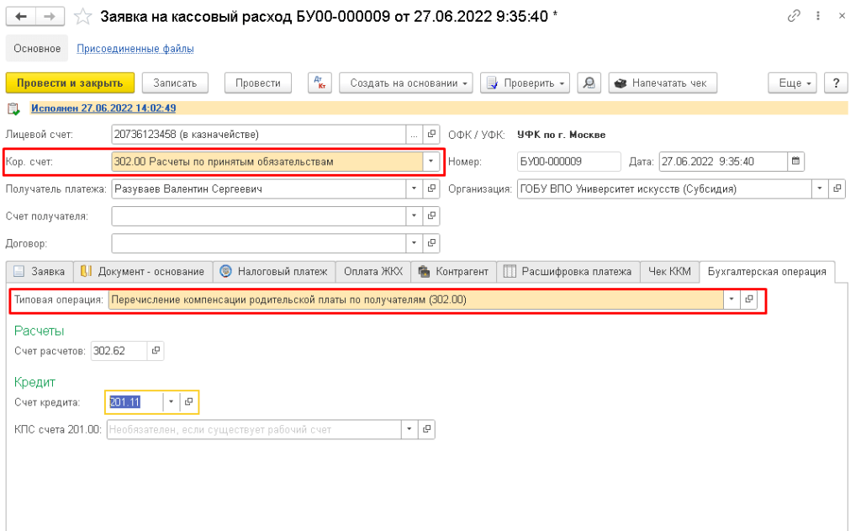Screen dimensions: 861x531
Task: Click the Записать button
Action: [175, 83]
